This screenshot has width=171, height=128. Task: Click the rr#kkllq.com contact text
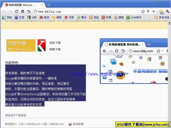tap(33, 124)
